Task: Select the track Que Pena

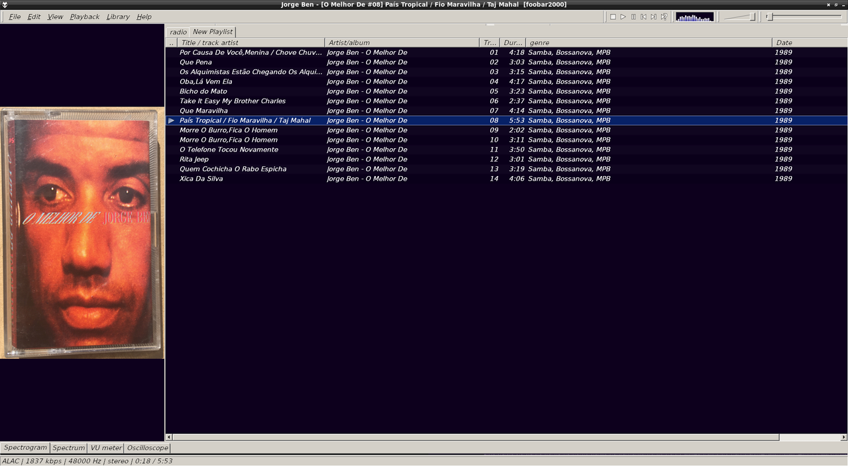Action: pyautogui.click(x=507, y=62)
